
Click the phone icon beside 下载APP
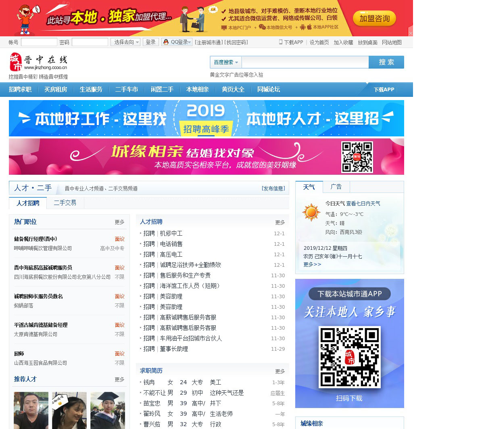pos(281,42)
